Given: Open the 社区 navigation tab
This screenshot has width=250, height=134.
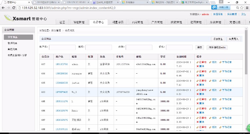Looking at the screenshot, I should 62,22.
